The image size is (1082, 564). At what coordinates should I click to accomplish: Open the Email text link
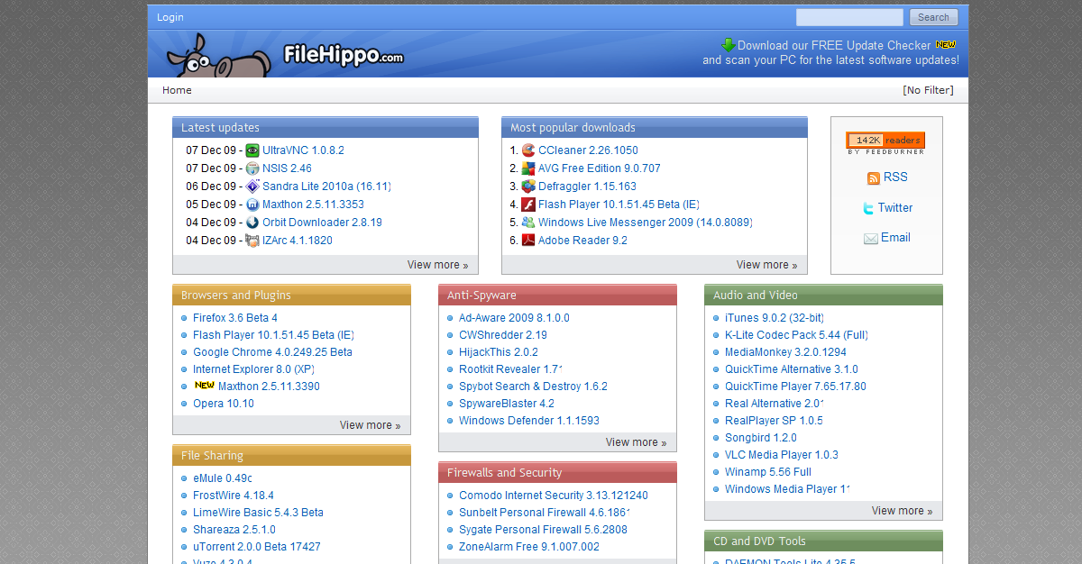[895, 238]
